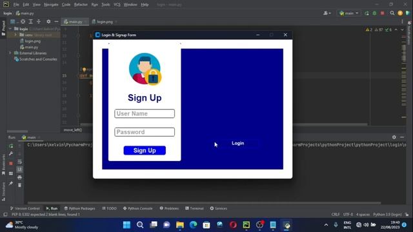Open the user account dropdown icon

click(x=327, y=13)
